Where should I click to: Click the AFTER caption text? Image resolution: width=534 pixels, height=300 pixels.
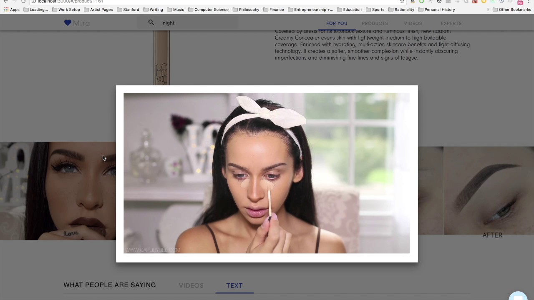[x=492, y=235]
